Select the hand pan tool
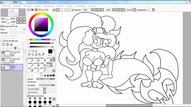This screenshot has width=191, height=107. point(40,55)
